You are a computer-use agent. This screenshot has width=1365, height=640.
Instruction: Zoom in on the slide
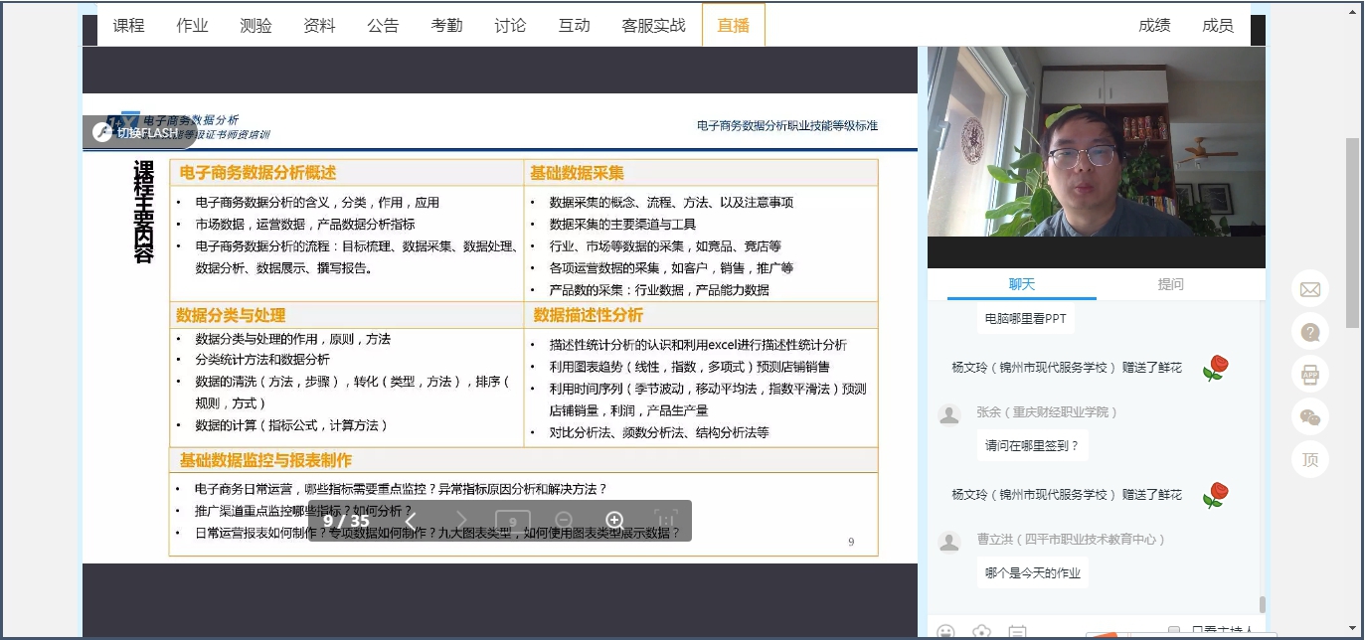[x=614, y=521]
